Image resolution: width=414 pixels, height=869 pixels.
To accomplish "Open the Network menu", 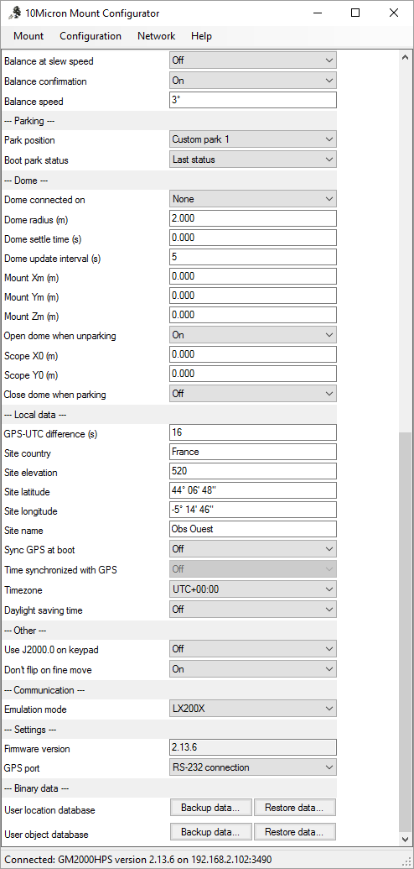I will [156, 36].
